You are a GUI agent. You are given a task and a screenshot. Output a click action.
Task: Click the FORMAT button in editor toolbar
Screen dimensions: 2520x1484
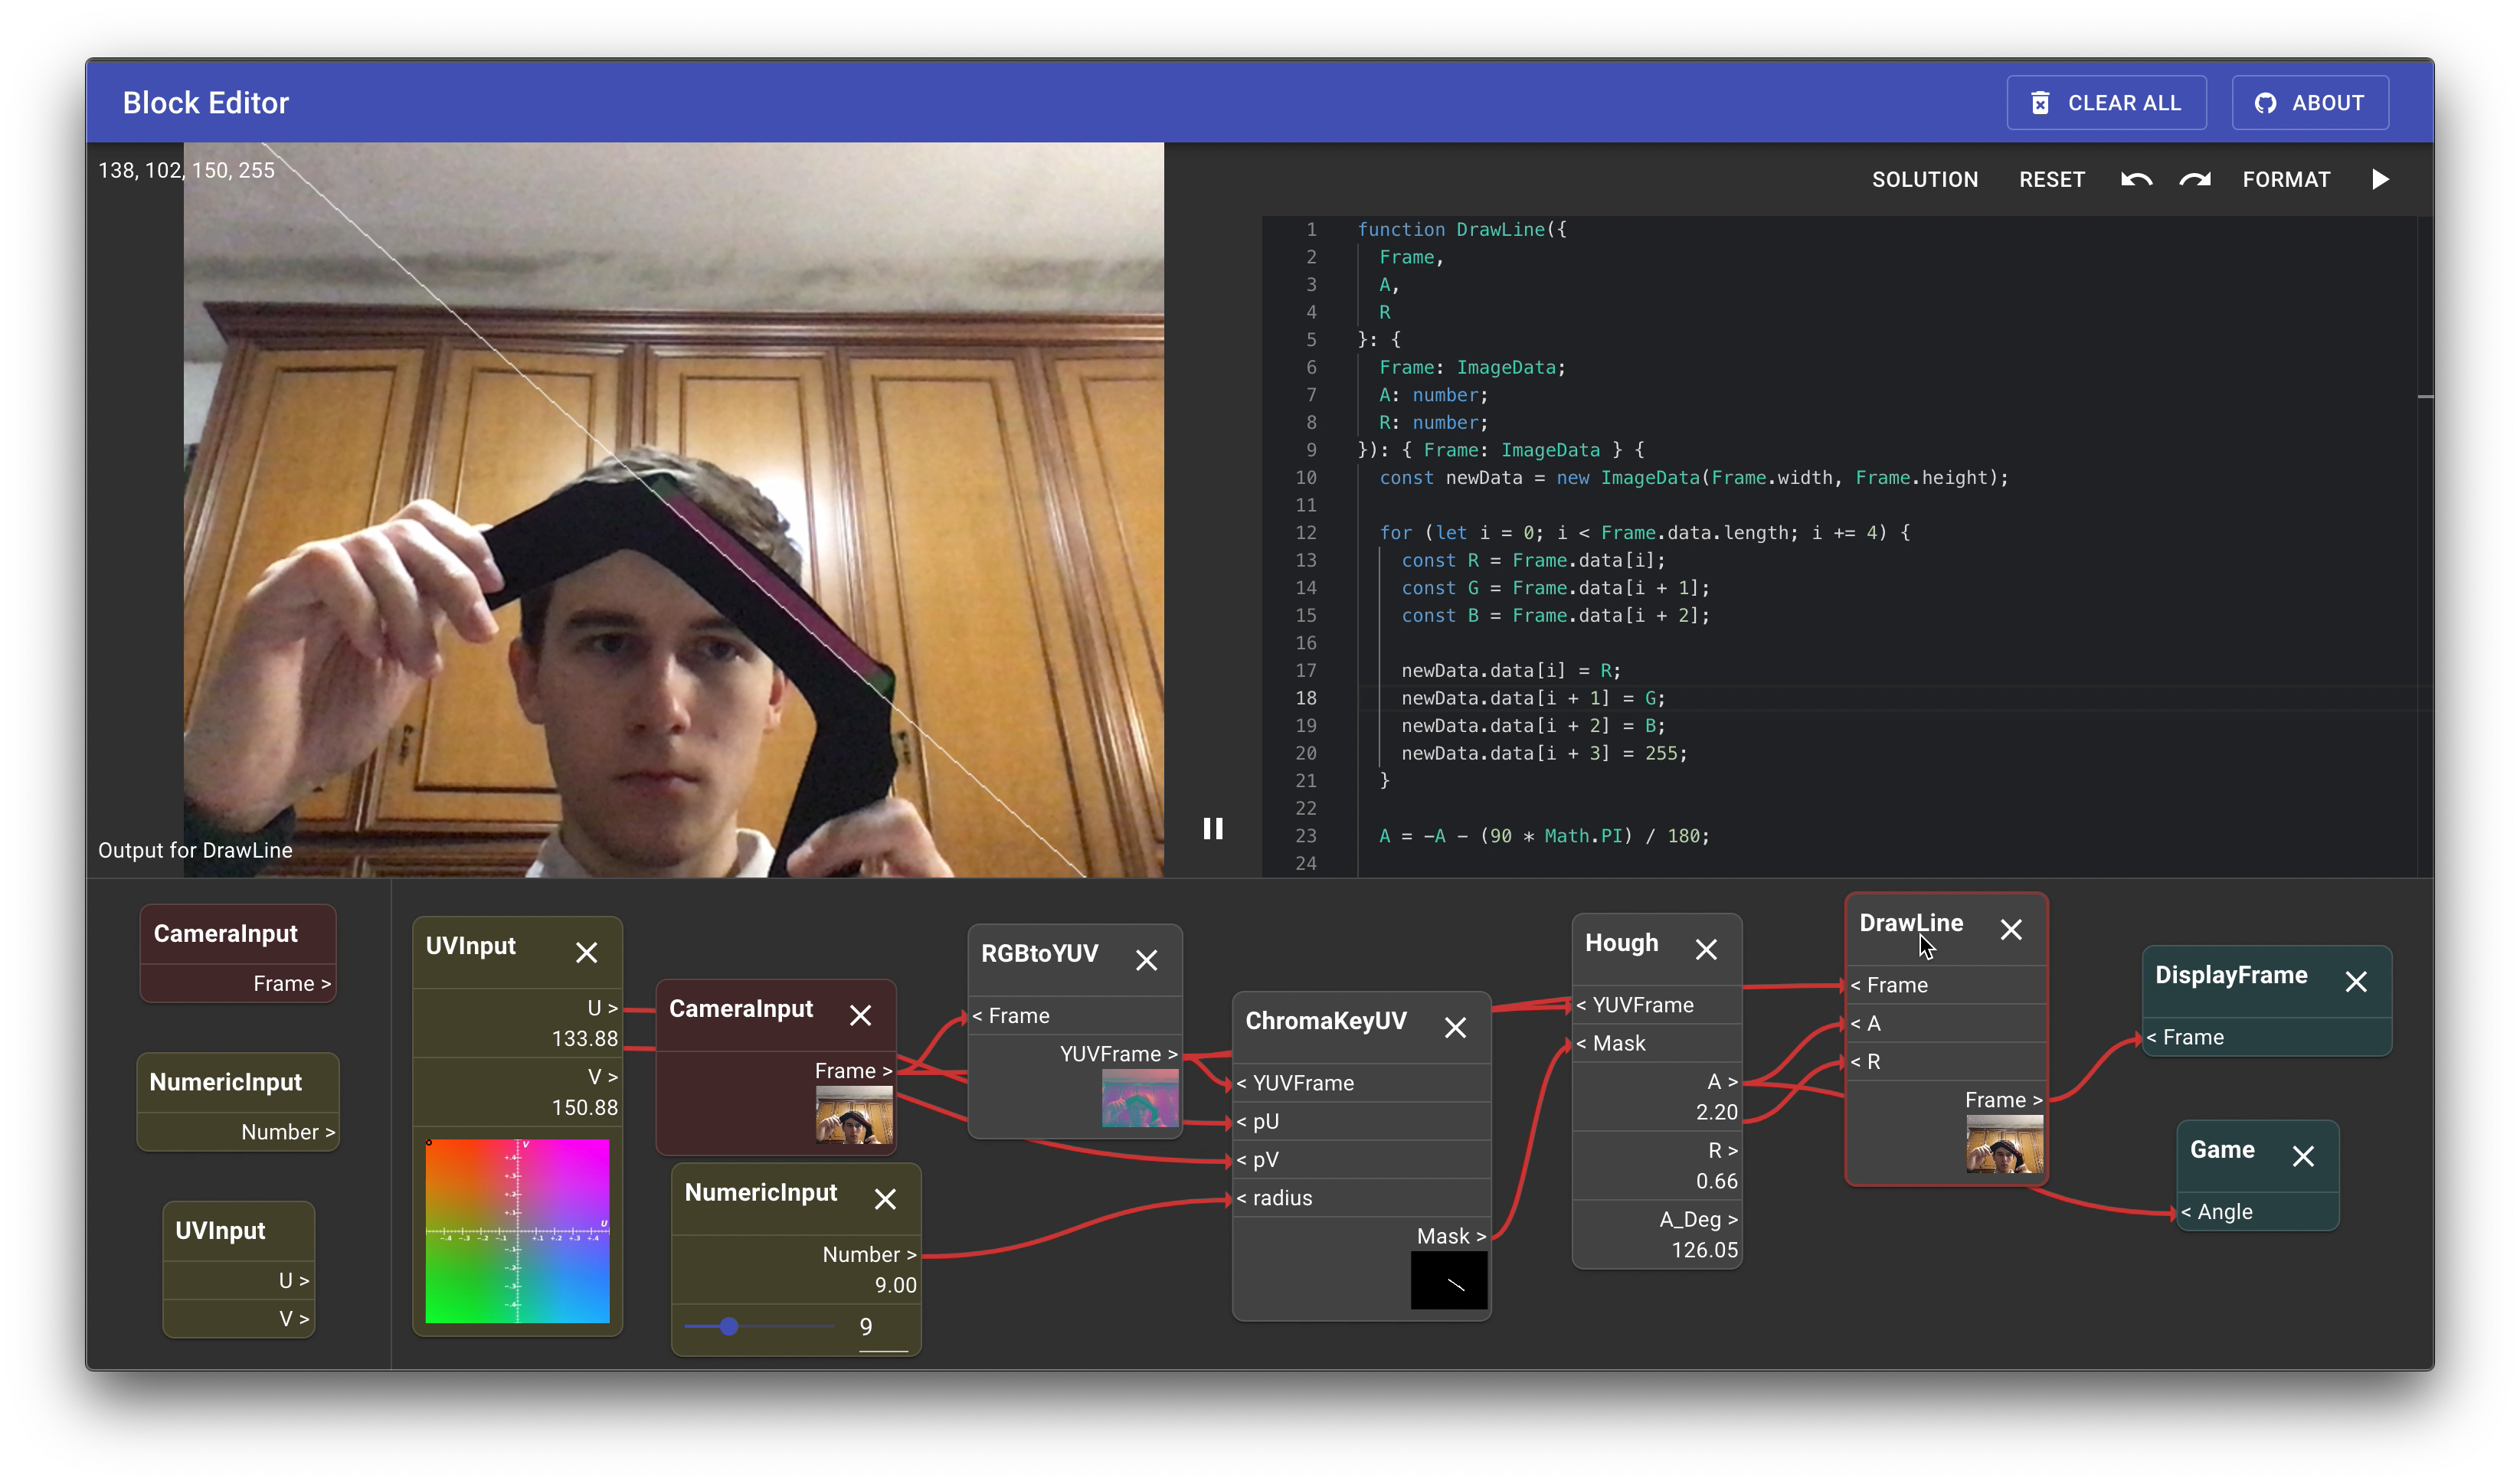(x=2286, y=178)
